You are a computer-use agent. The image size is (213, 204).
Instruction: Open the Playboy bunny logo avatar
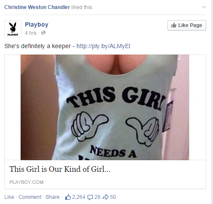(x=13, y=29)
